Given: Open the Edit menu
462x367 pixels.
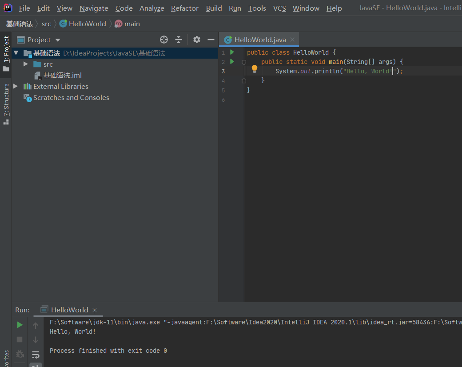Looking at the screenshot, I should pos(44,8).
